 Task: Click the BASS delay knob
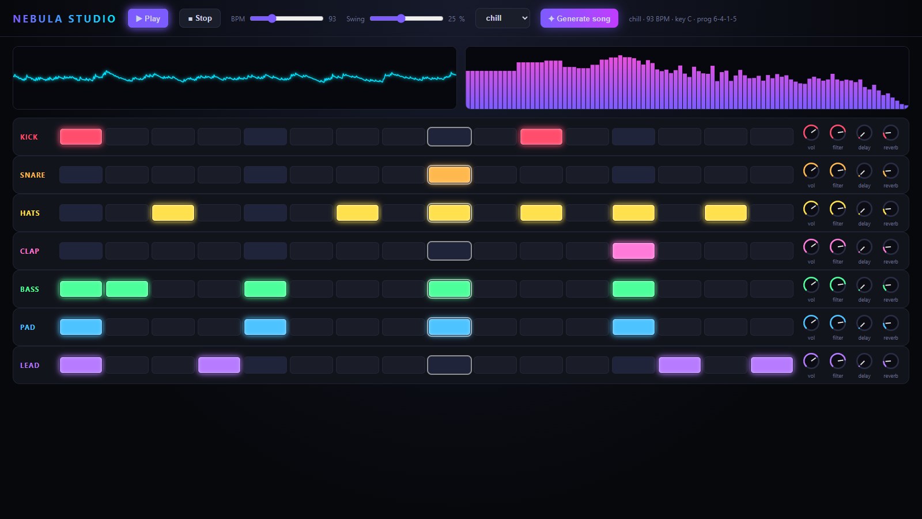(864, 285)
